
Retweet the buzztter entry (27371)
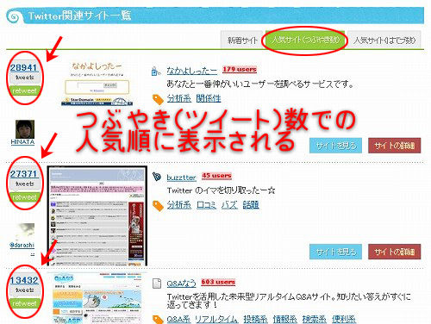pyautogui.click(x=24, y=197)
